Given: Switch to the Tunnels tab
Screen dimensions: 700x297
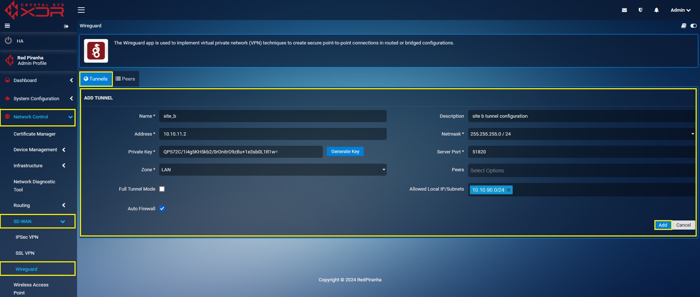Looking at the screenshot, I should (x=96, y=79).
